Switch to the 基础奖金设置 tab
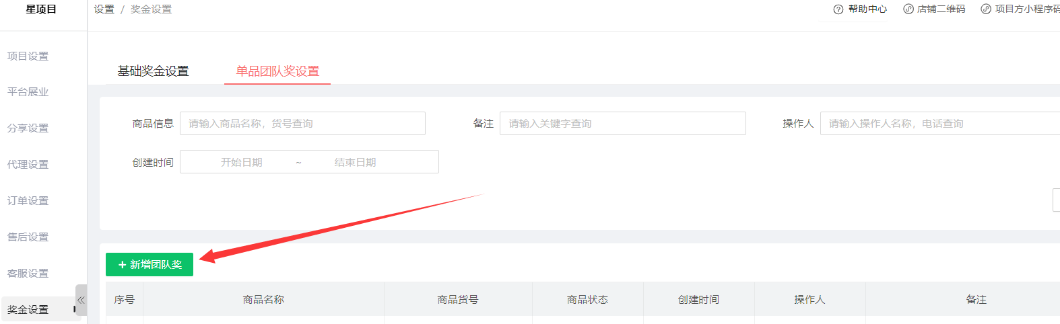The width and height of the screenshot is (1060, 324). click(x=153, y=71)
